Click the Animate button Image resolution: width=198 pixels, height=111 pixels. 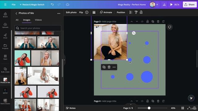point(106,12)
